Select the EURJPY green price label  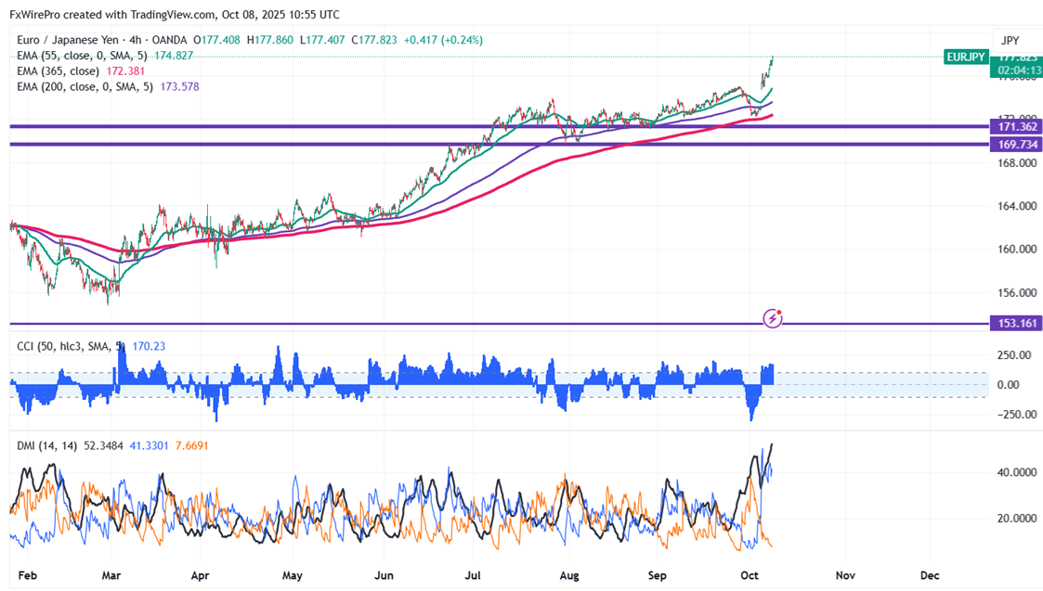click(x=965, y=58)
